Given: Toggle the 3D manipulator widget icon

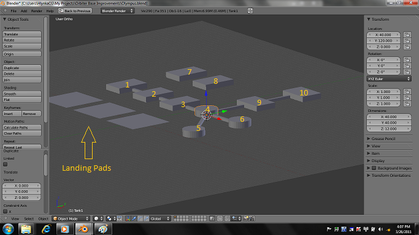Looking at the screenshot, I should tap(128, 218).
